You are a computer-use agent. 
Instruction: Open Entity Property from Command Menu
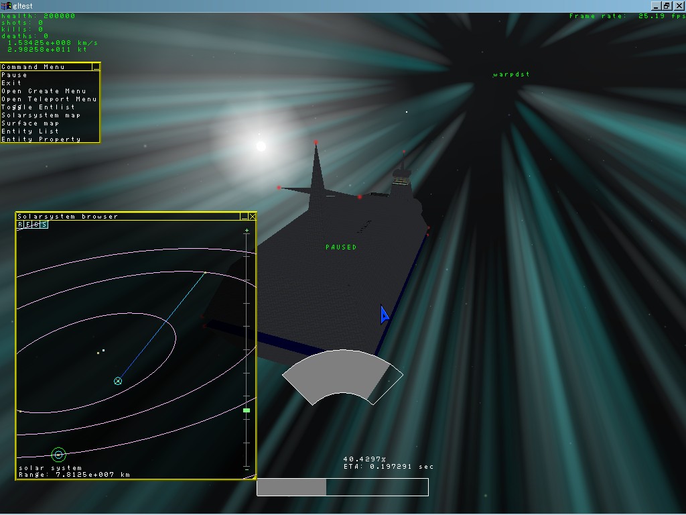pos(50,139)
